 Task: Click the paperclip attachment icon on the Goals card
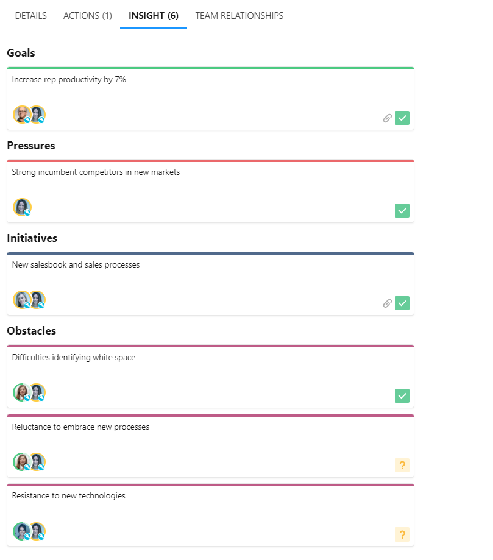pyautogui.click(x=387, y=118)
